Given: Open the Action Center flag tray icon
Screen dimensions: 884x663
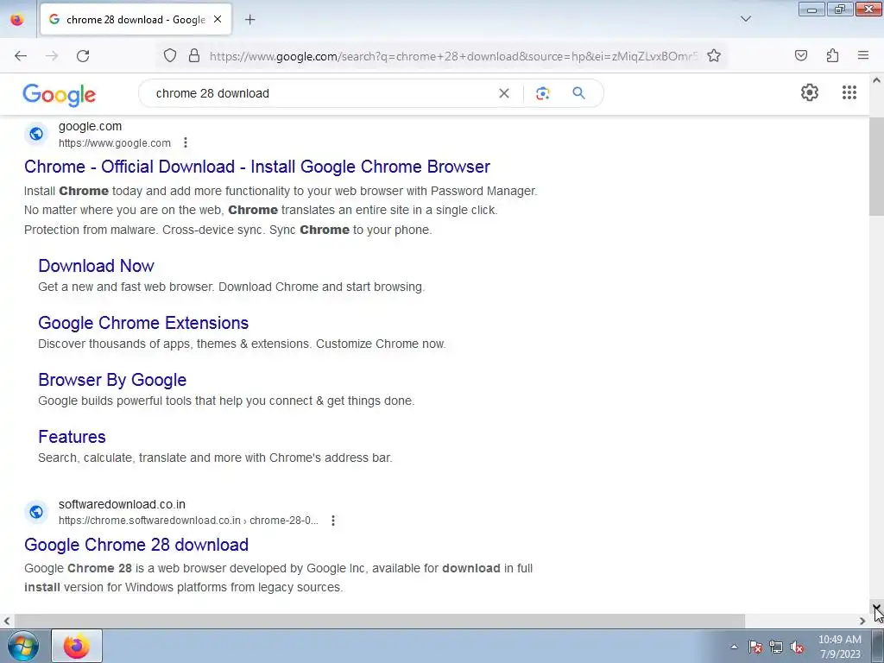Looking at the screenshot, I should click(x=755, y=647).
